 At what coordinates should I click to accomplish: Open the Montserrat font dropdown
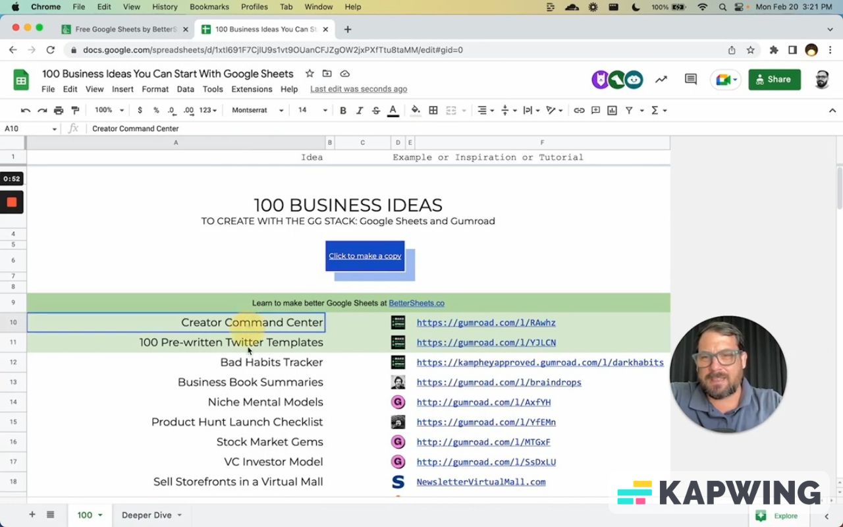[258, 111]
